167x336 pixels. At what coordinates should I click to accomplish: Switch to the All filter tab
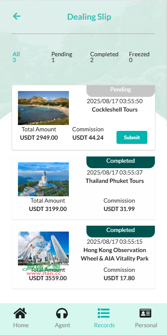tap(16, 57)
